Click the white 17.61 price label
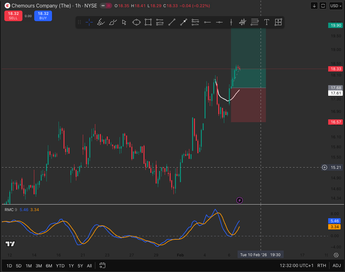This screenshot has width=345, height=272. pyautogui.click(x=336, y=93)
